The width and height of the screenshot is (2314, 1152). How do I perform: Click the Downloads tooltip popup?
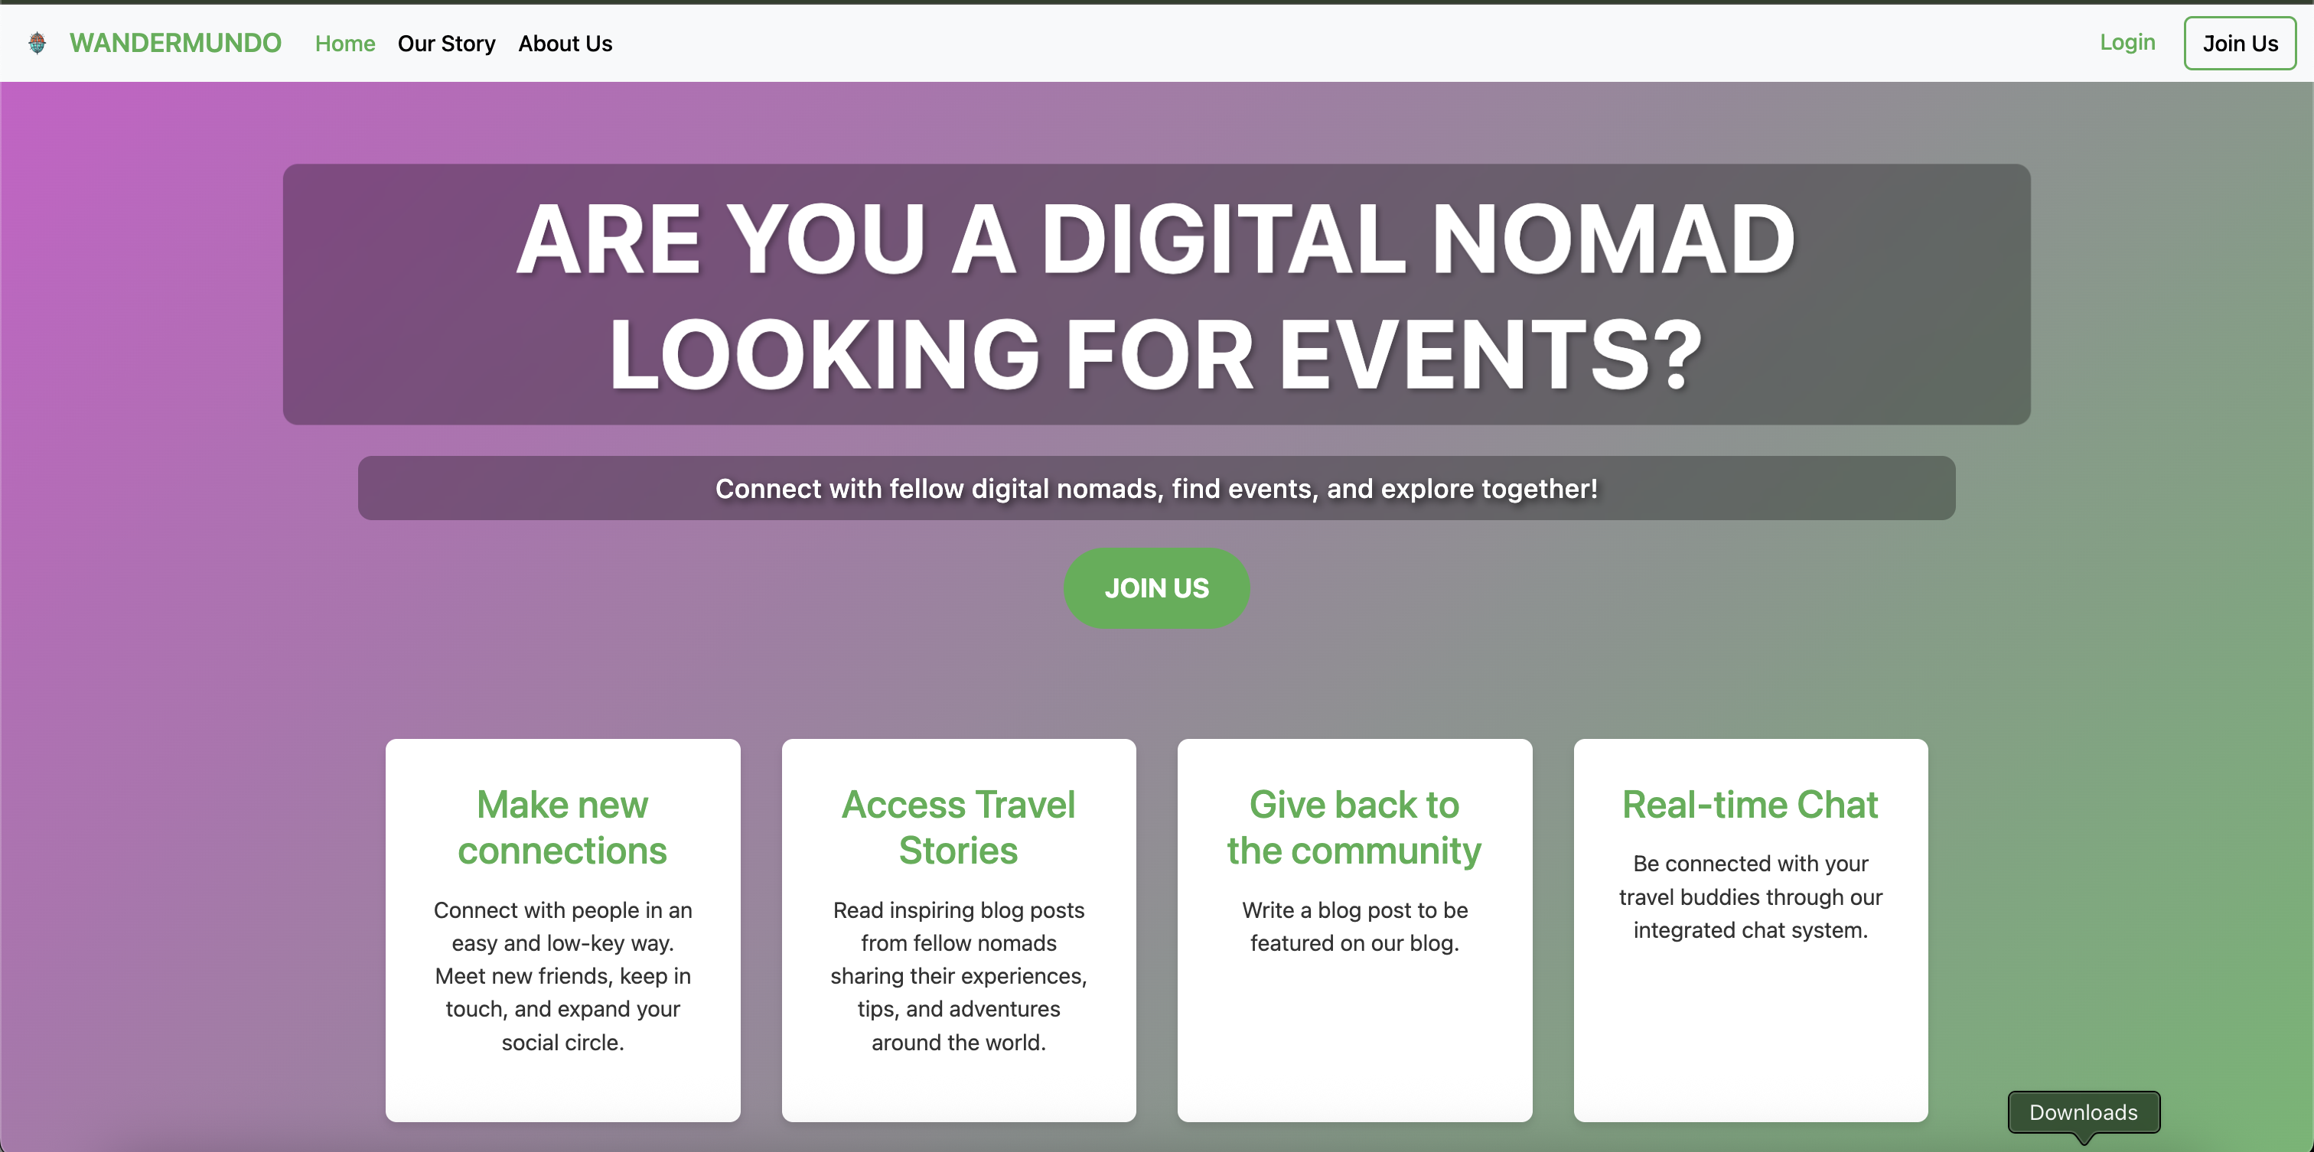tap(2083, 1111)
